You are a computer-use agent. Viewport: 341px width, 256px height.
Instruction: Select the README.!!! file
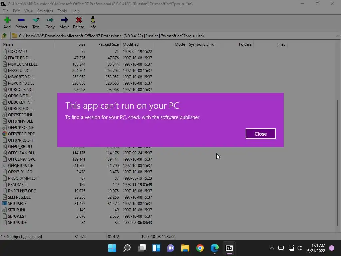click(x=18, y=184)
